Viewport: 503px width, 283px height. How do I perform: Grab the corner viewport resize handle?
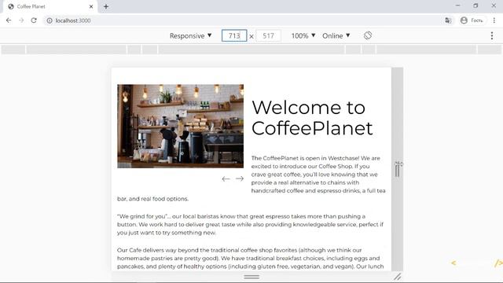pyautogui.click(x=397, y=277)
